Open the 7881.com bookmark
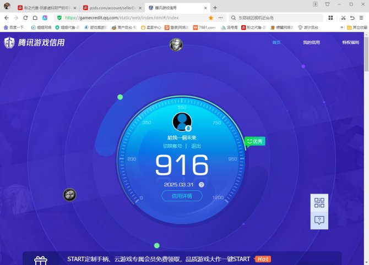Viewport: 369px width, 265px height. 204,27
